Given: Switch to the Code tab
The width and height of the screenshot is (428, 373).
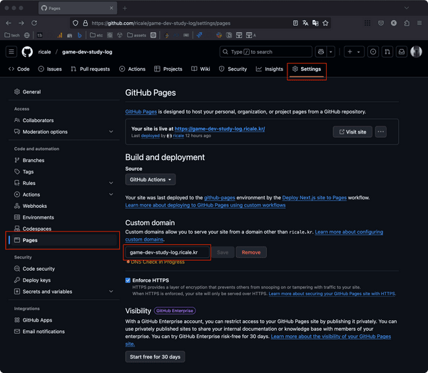Looking at the screenshot, I should coord(19,69).
